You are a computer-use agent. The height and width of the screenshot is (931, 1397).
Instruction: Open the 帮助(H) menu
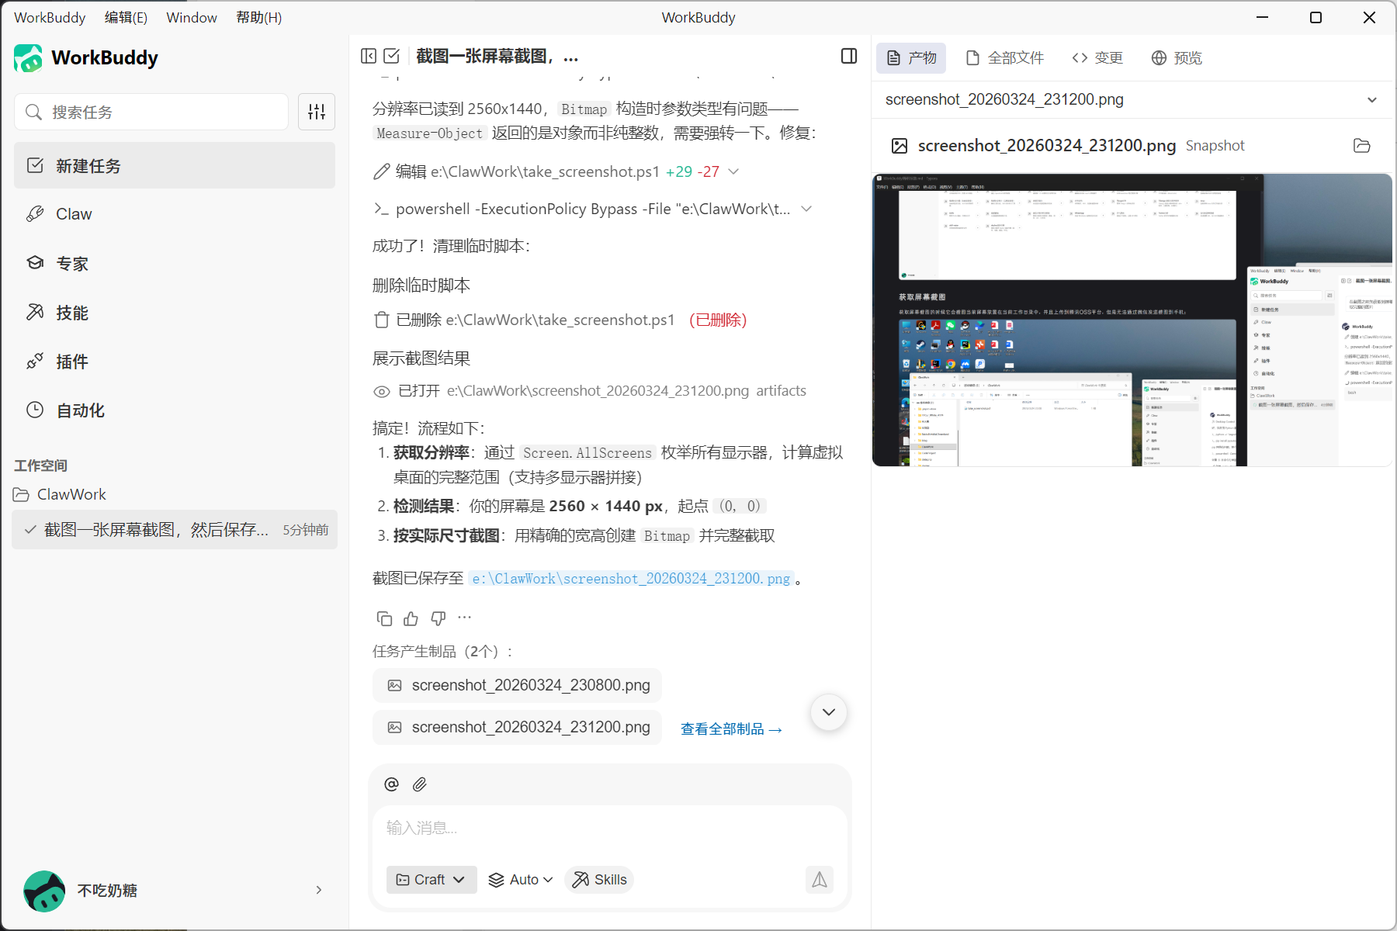pos(259,17)
